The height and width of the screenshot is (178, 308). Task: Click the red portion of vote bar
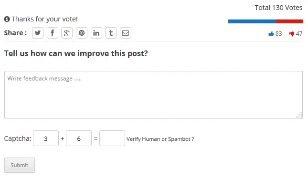coord(289,21)
